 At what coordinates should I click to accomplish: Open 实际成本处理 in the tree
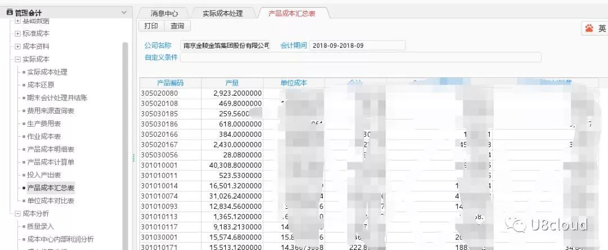click(x=47, y=72)
